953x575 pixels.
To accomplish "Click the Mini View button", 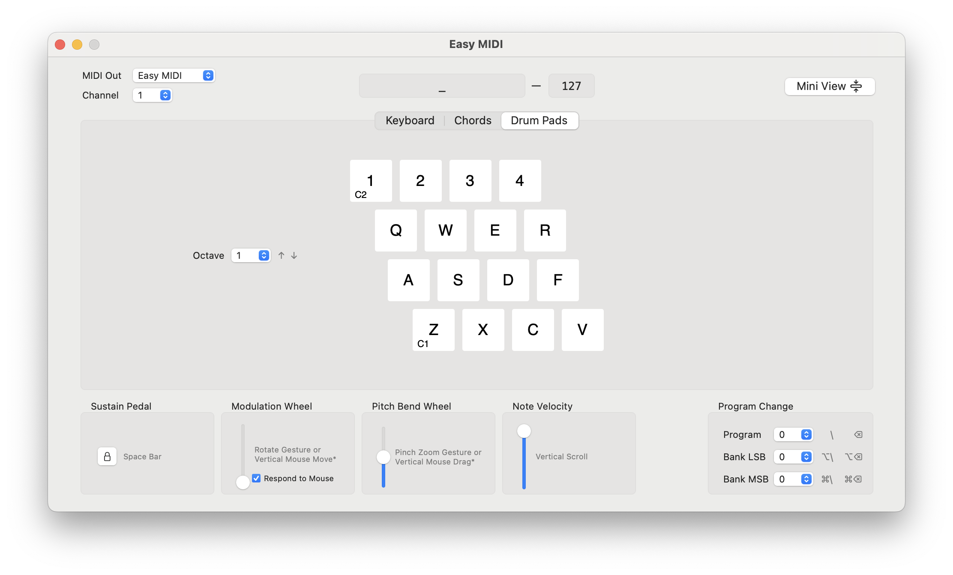I will [x=829, y=86].
